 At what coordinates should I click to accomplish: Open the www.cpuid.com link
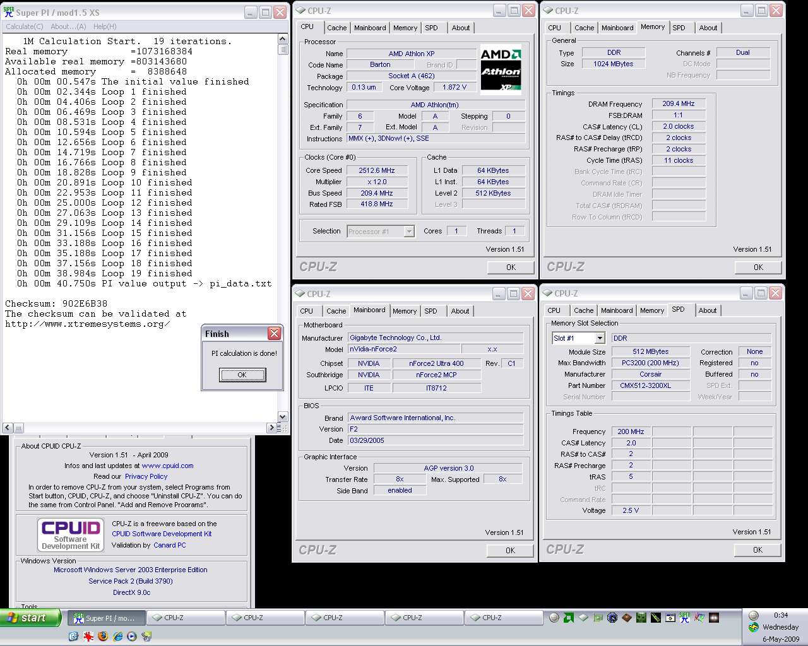tap(168, 466)
